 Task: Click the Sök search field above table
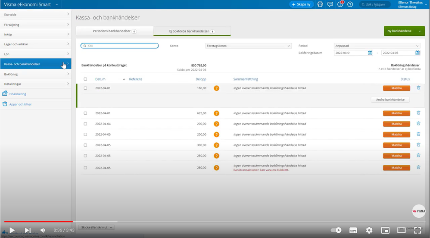click(x=120, y=46)
